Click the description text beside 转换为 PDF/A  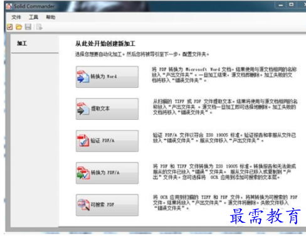coord(224,172)
